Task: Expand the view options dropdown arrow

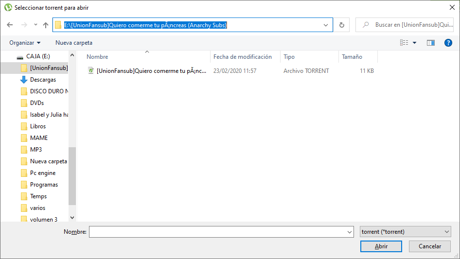Action: pyautogui.click(x=415, y=43)
